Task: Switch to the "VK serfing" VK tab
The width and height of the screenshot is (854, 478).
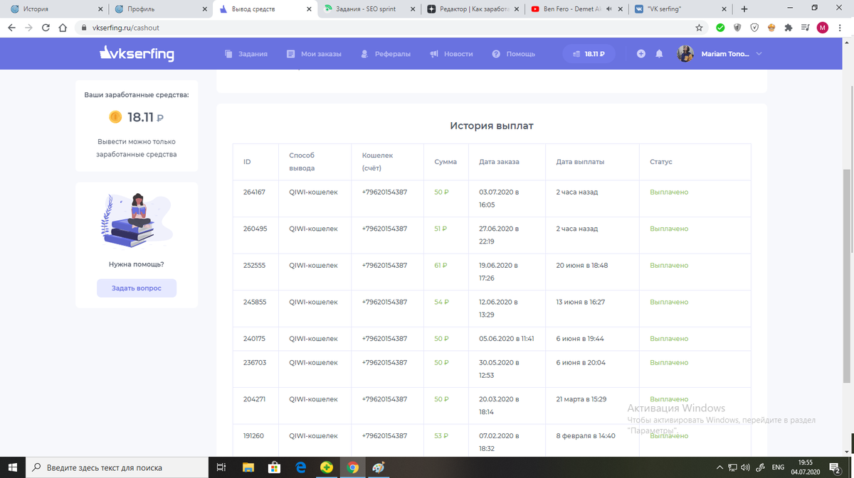Action: [681, 9]
